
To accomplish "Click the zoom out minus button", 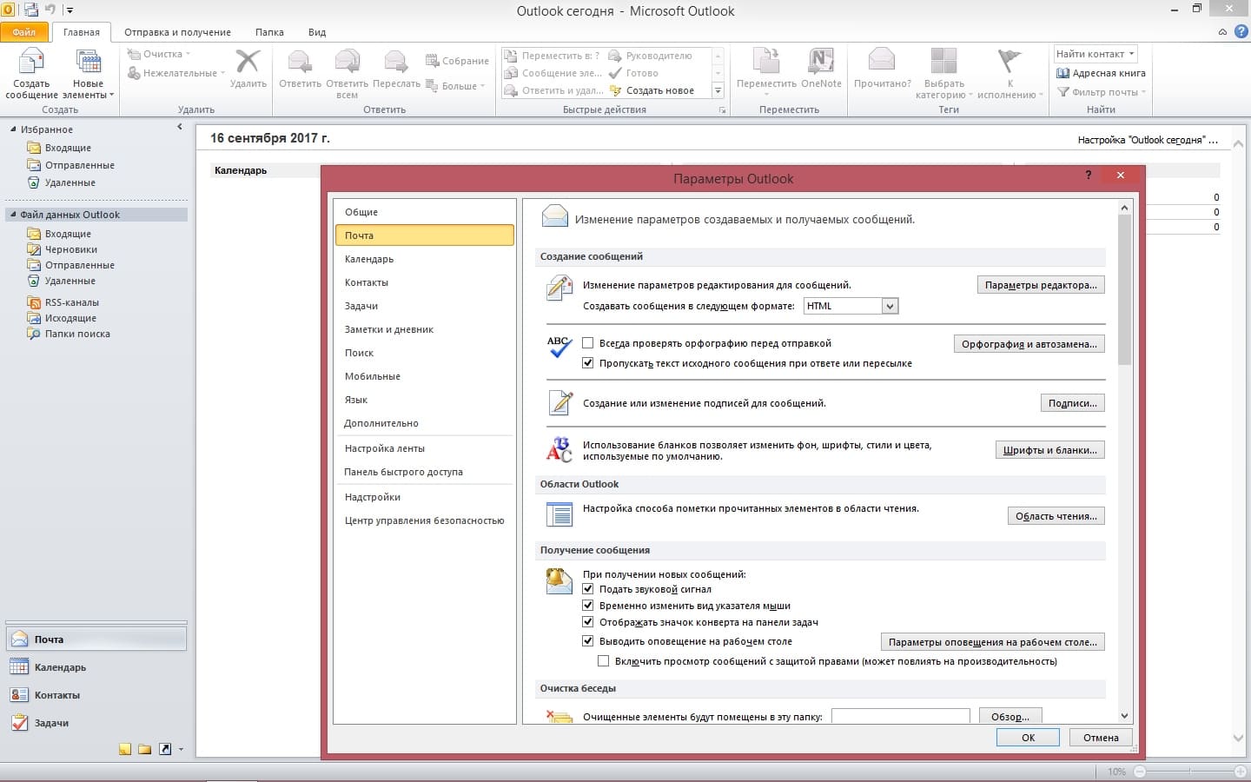I will tap(1140, 772).
